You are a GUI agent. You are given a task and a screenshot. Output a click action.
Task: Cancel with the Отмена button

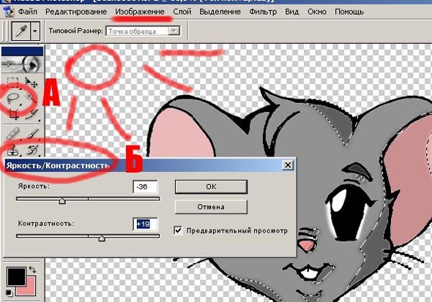(211, 207)
